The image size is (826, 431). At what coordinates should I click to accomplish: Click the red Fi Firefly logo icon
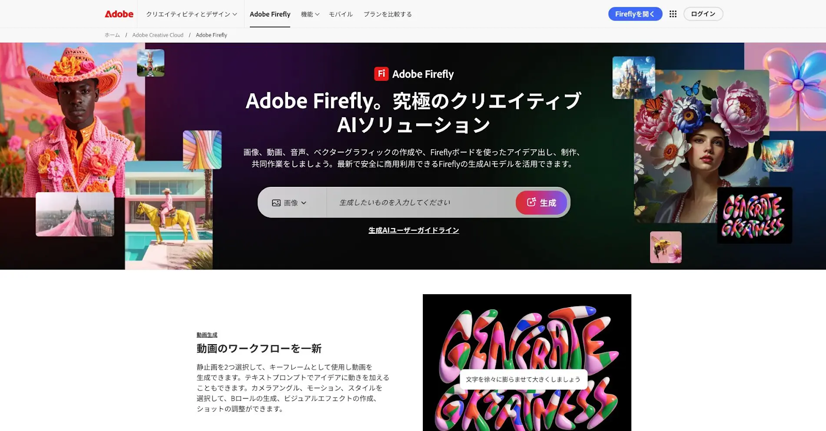pyautogui.click(x=381, y=74)
